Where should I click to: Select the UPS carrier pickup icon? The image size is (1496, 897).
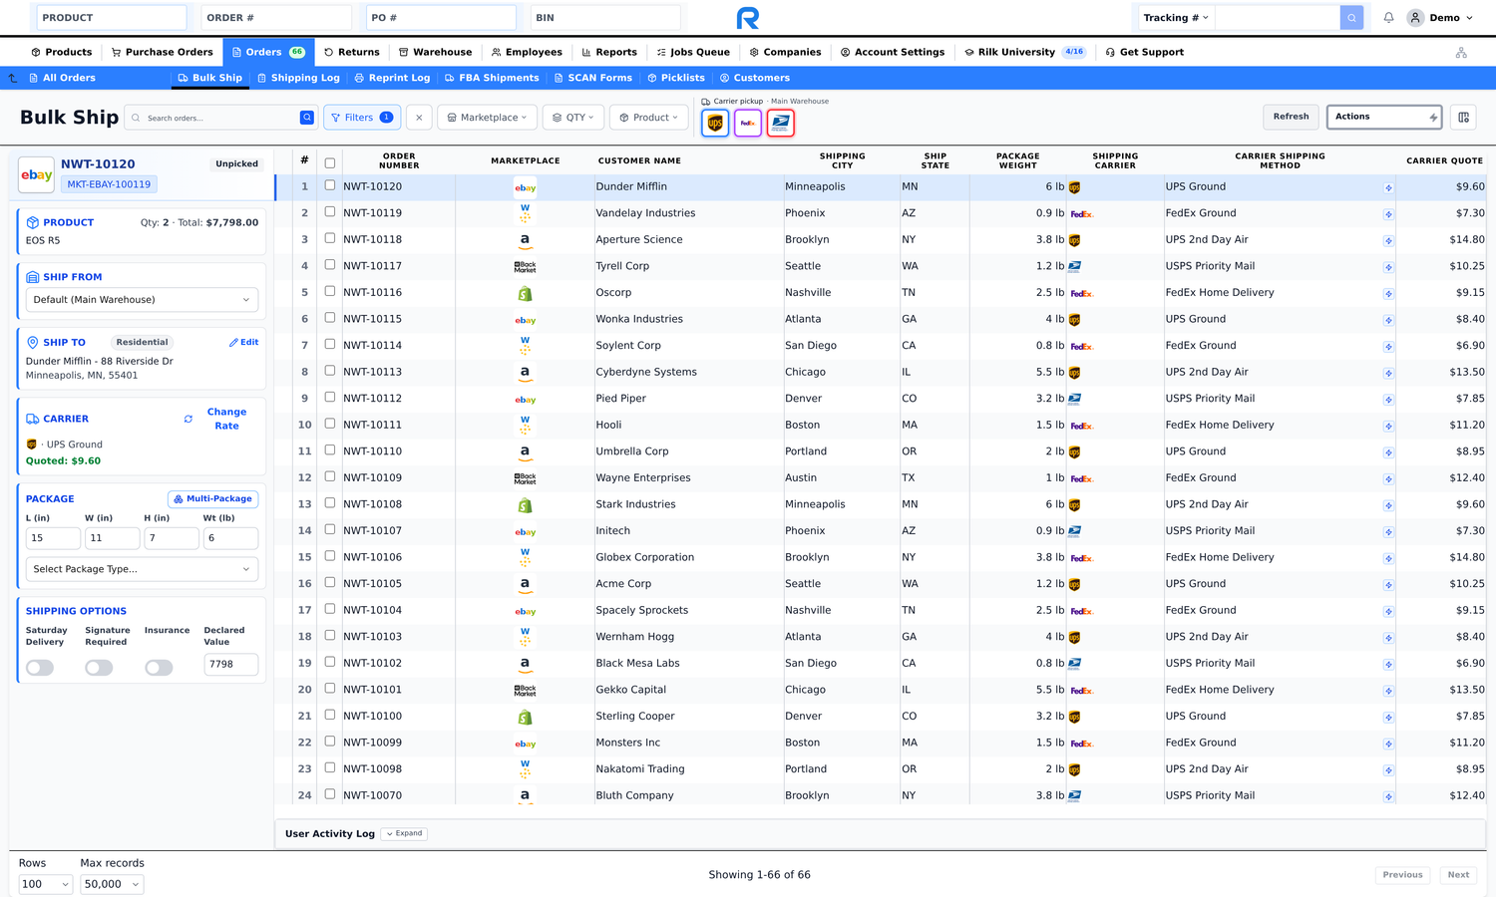(x=715, y=123)
